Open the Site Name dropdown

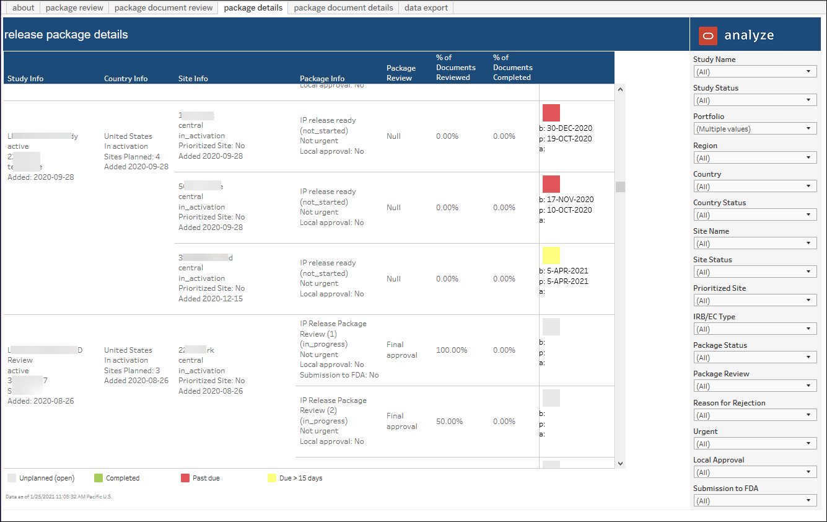[x=756, y=244]
